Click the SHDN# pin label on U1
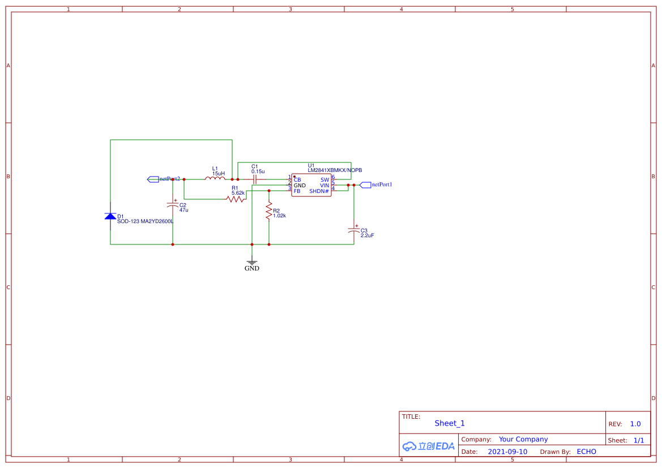 (x=319, y=191)
